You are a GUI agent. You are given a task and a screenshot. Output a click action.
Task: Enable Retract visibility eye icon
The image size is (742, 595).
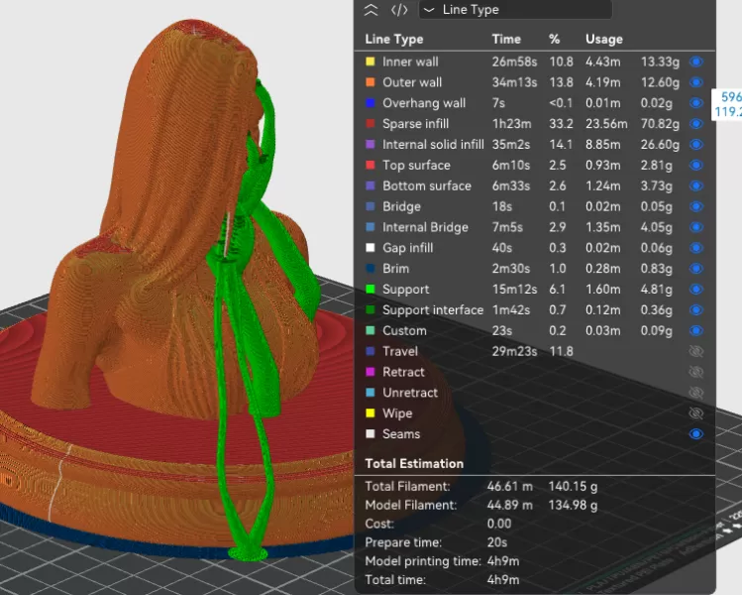(x=695, y=372)
